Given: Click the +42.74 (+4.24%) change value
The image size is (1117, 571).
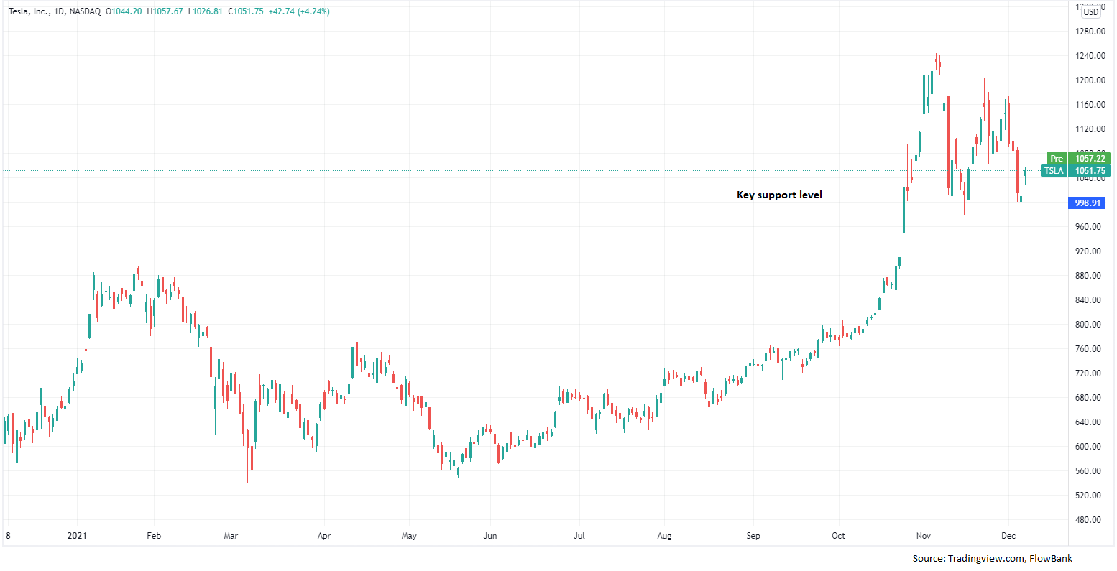Looking at the screenshot, I should point(298,11).
